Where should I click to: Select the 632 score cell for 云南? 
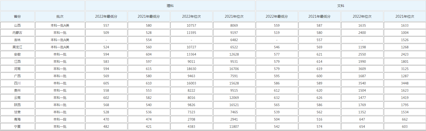(x=277, y=98)
